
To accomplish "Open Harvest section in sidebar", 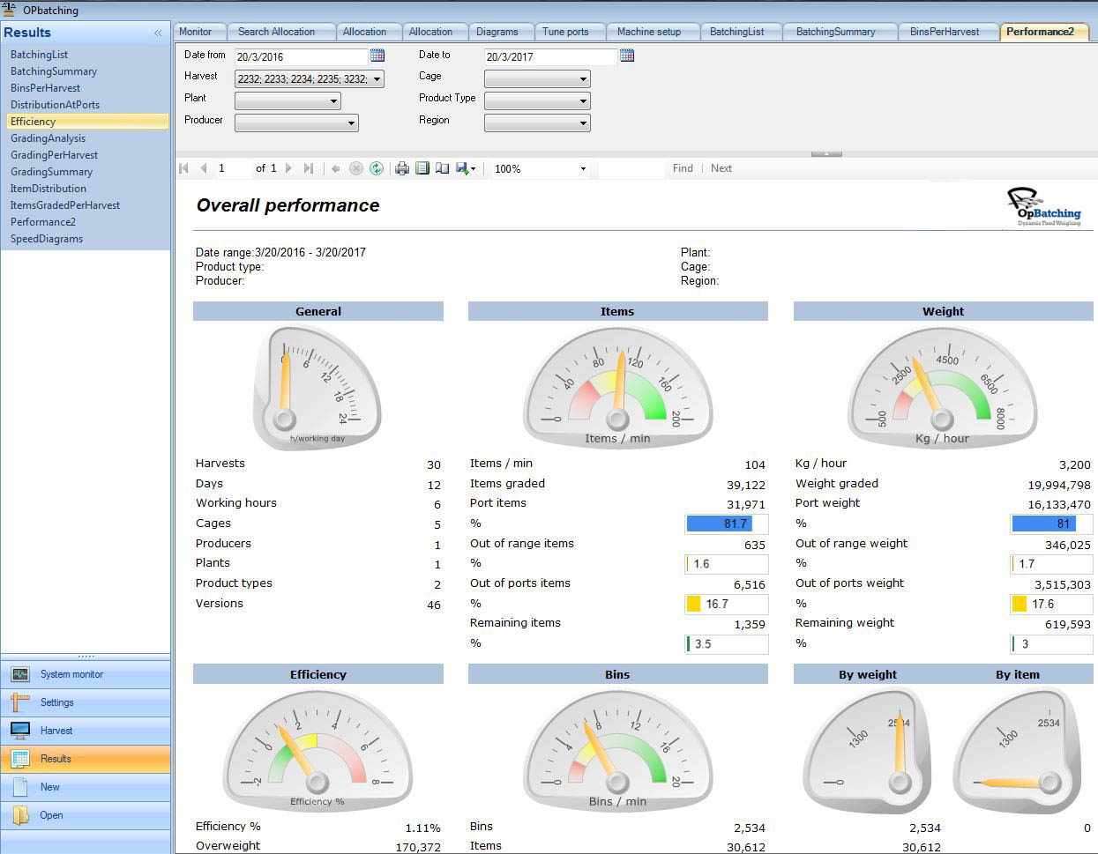I will 86,731.
